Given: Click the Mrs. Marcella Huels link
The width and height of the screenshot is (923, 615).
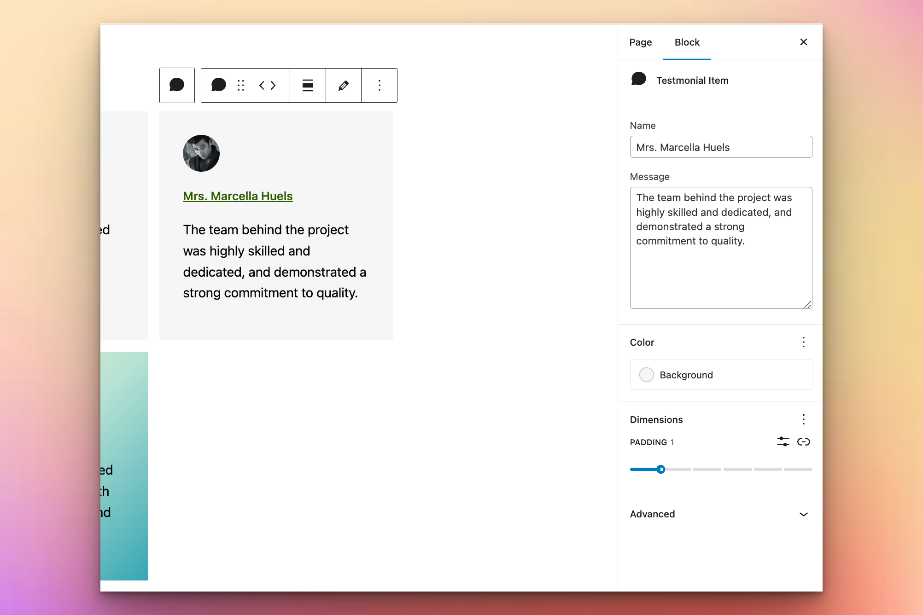Looking at the screenshot, I should (x=238, y=196).
